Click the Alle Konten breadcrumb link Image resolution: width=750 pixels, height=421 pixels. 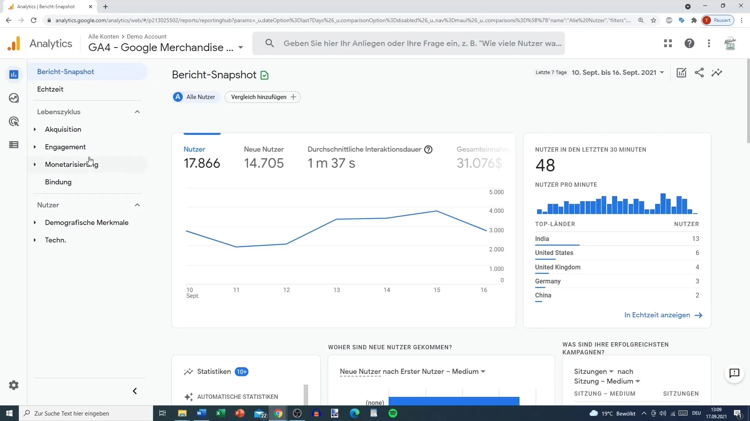[104, 37]
